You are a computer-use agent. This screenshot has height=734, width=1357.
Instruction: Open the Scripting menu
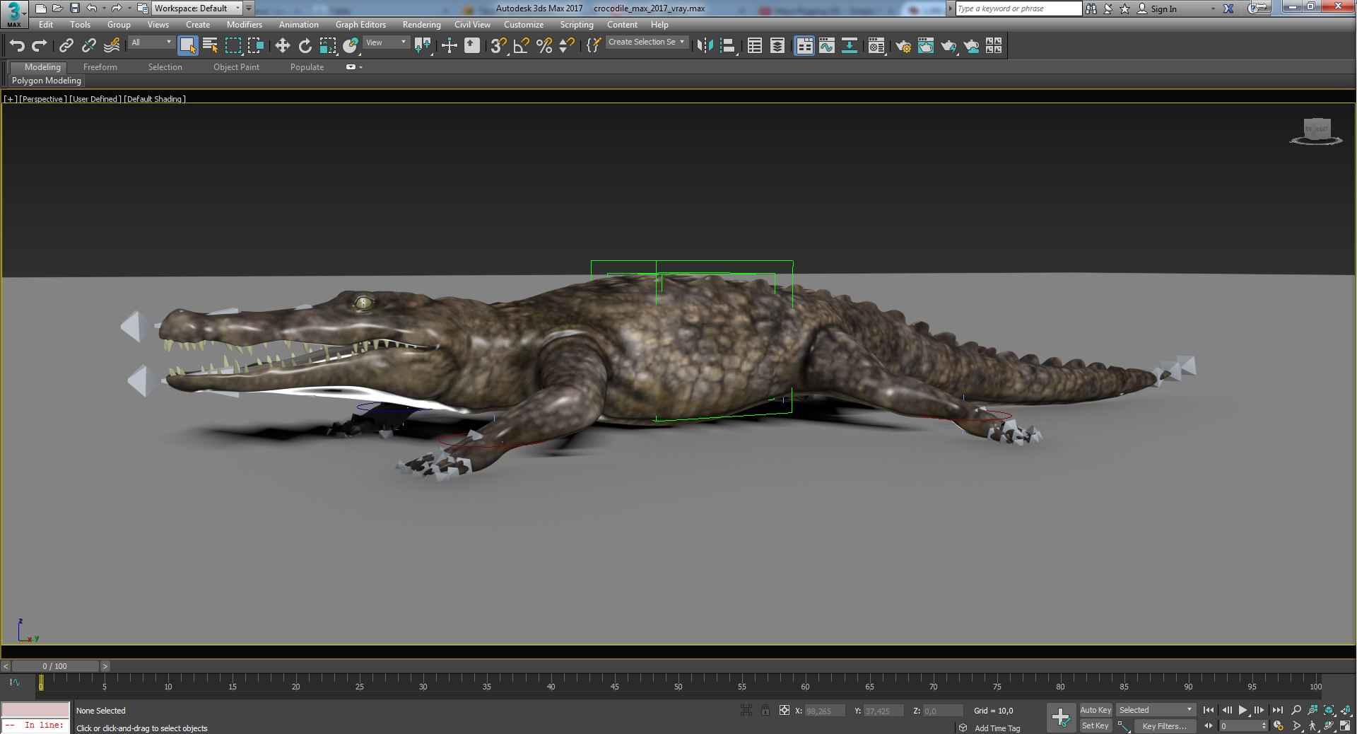(577, 25)
